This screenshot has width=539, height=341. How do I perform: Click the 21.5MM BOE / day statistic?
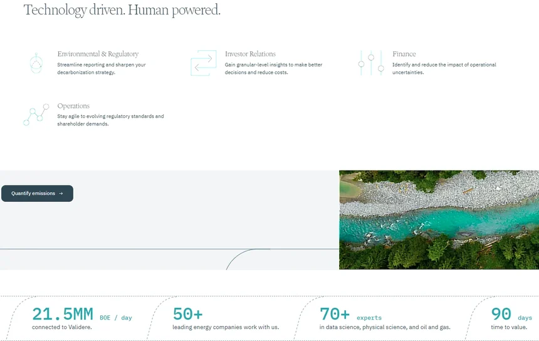tap(82, 318)
